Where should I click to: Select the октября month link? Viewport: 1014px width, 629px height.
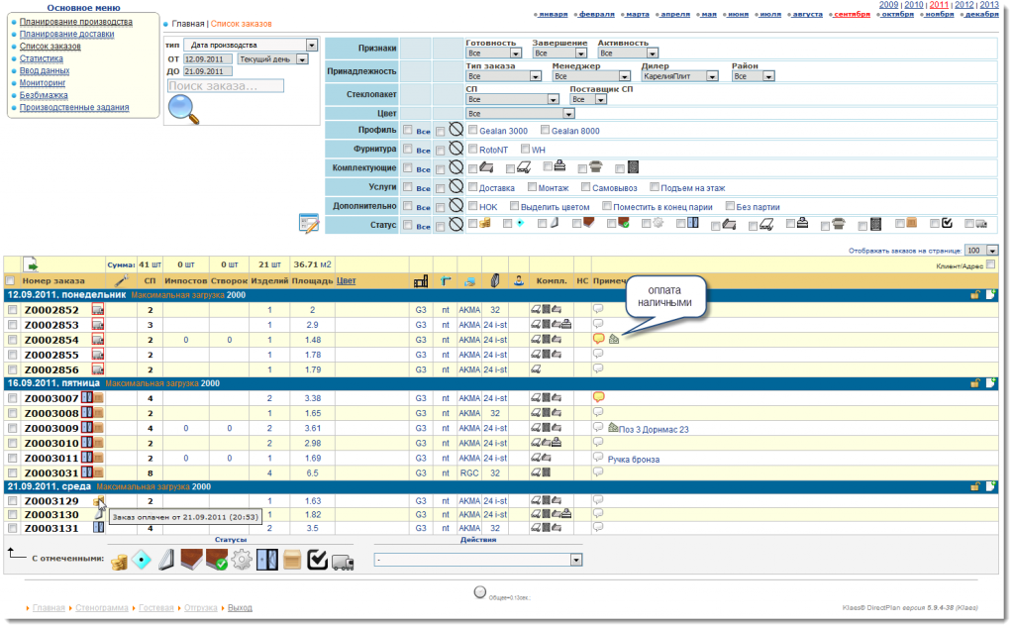tap(897, 14)
